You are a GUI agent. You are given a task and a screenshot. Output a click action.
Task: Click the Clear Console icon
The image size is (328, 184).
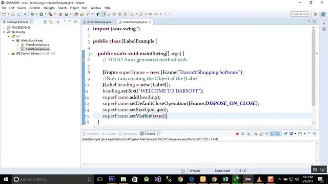tap(256, 134)
